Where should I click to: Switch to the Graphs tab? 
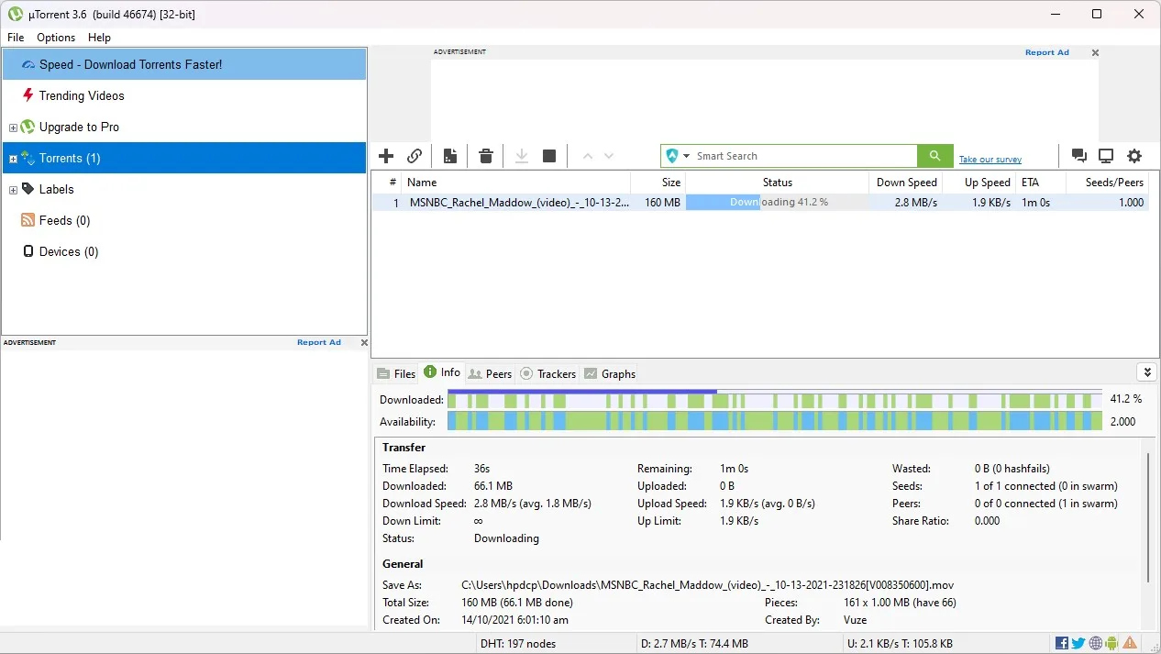pos(610,373)
